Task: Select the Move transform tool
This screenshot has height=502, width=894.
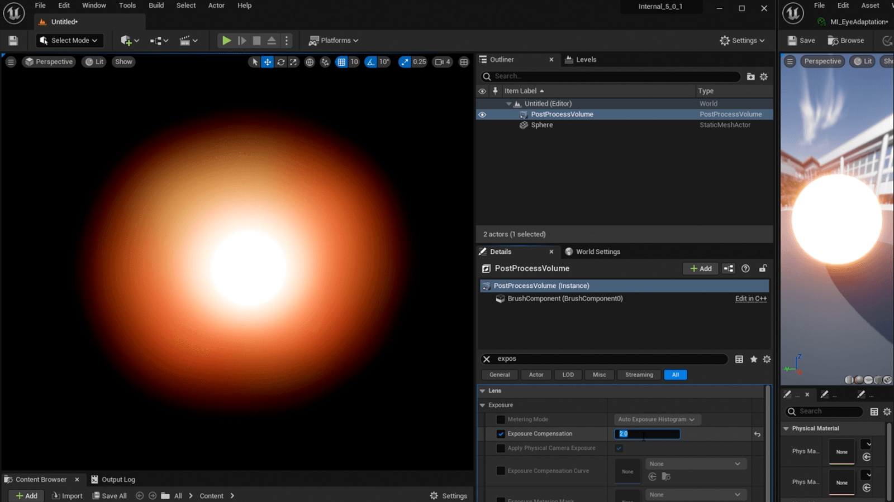Action: [268, 62]
